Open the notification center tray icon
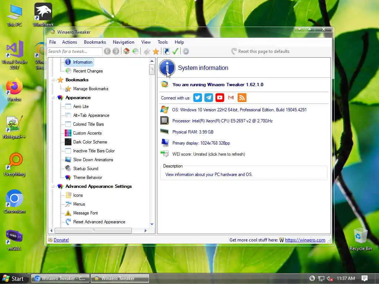The height and width of the screenshot is (284, 379). pos(365,278)
